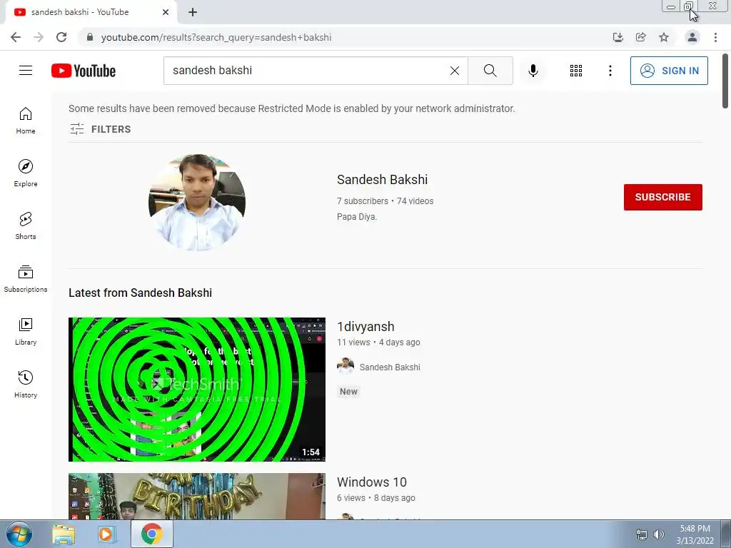Close the sandesh bakshi YouTube tab
The width and height of the screenshot is (731, 548).
click(x=166, y=12)
